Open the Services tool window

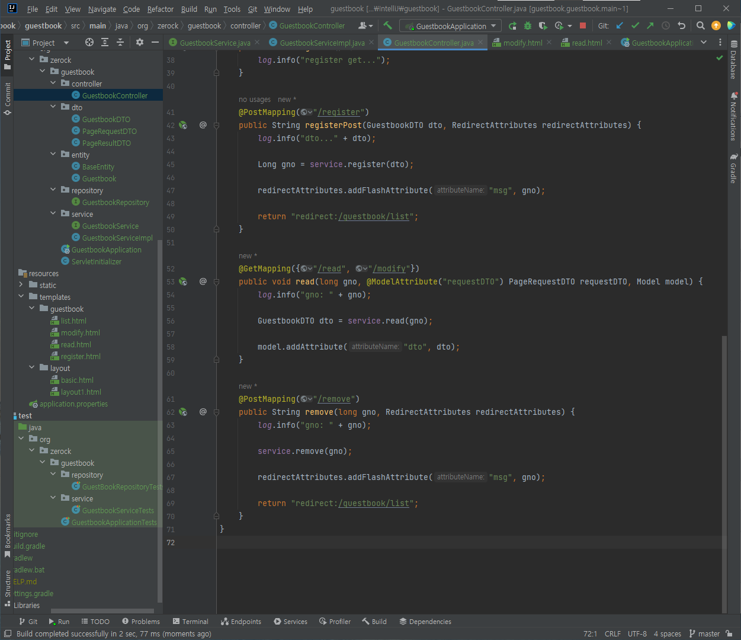click(290, 622)
